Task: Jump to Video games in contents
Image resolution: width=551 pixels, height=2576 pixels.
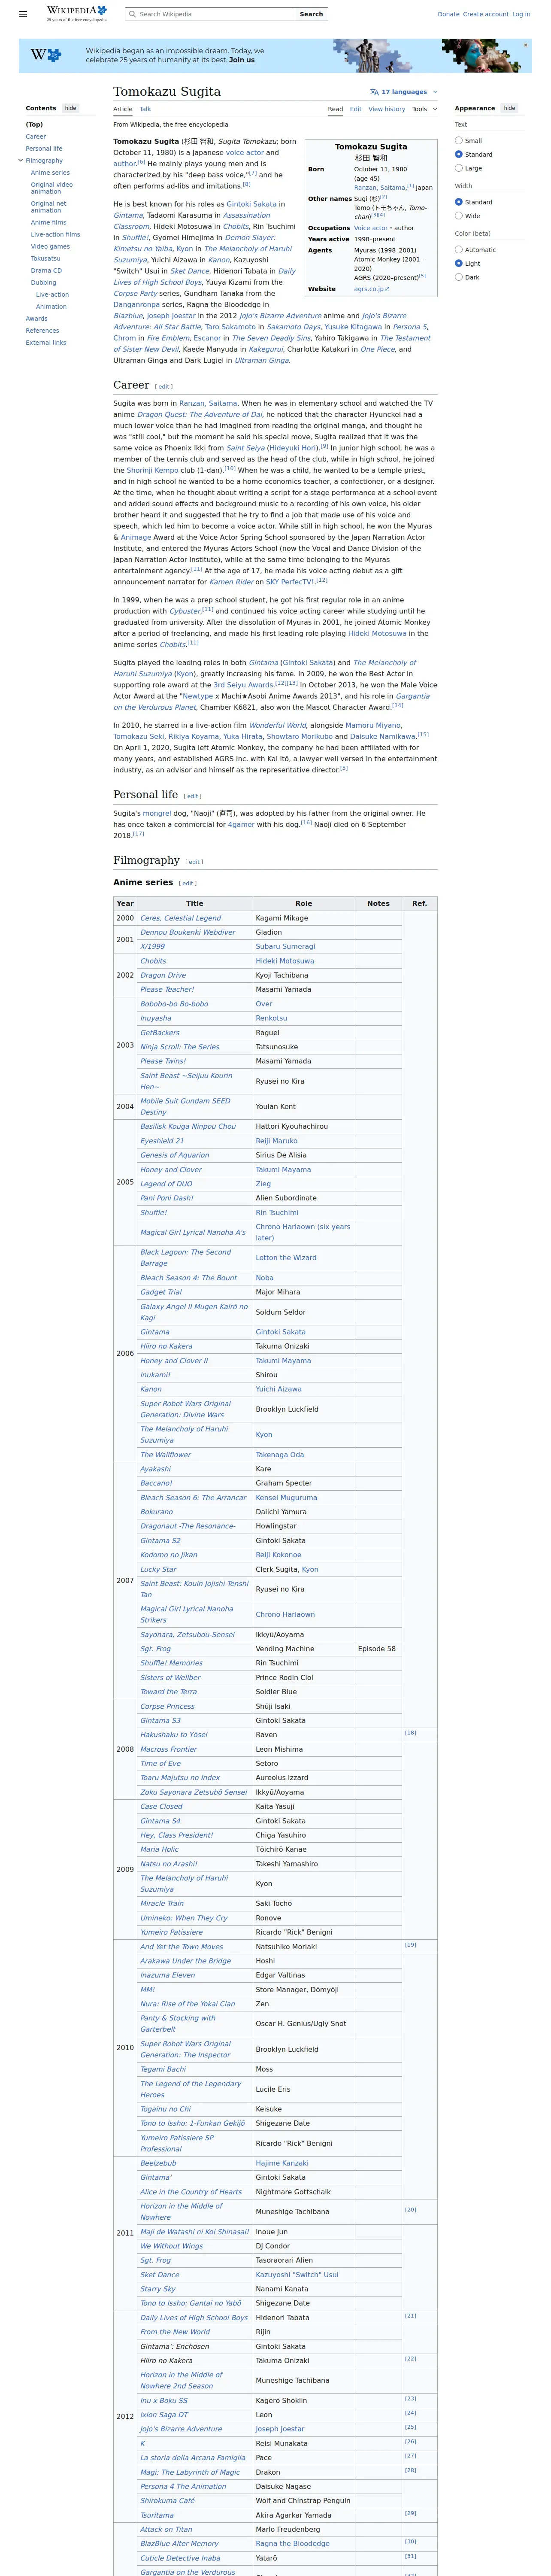Action: click(x=50, y=246)
